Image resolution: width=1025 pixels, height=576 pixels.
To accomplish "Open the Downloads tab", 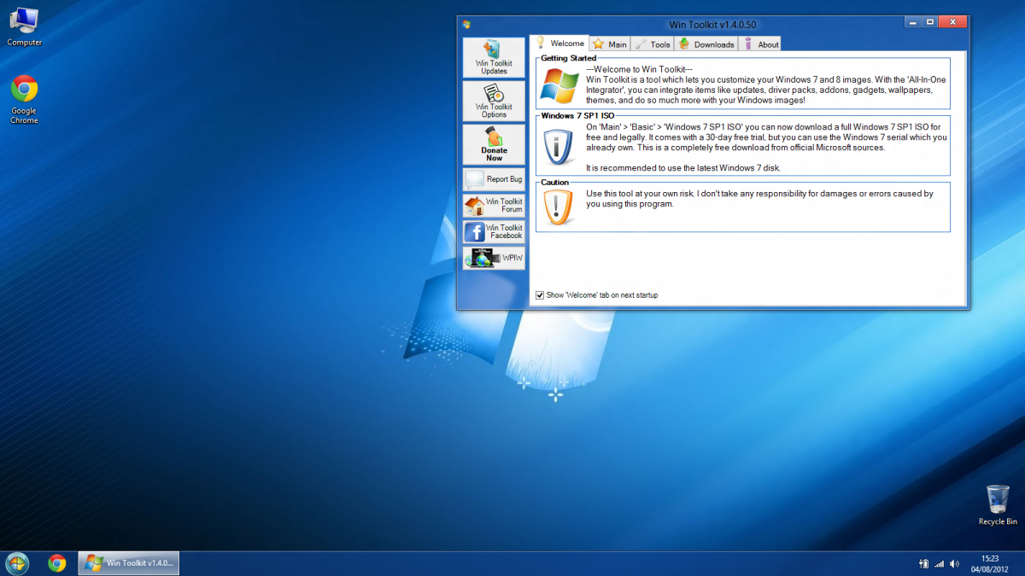I will tap(706, 44).
